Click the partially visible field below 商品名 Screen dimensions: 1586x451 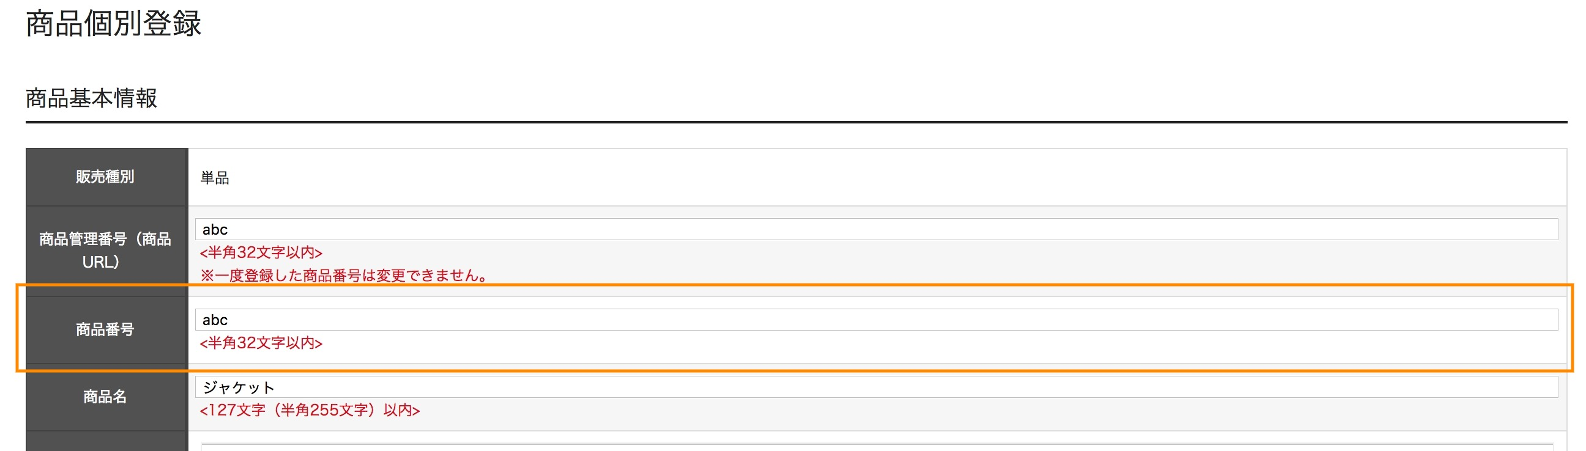876,447
